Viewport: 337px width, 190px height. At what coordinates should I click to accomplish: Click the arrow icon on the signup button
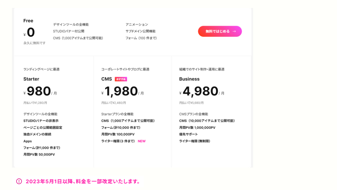(x=235, y=31)
